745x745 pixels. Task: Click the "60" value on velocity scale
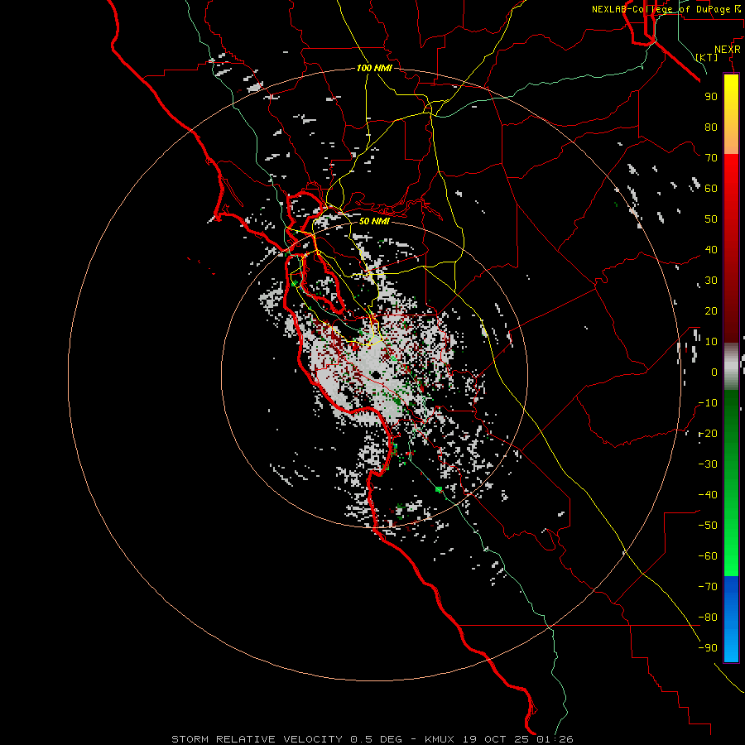[711, 188]
